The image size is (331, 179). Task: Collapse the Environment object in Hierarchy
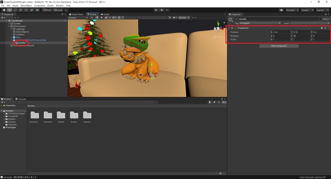click(9, 26)
